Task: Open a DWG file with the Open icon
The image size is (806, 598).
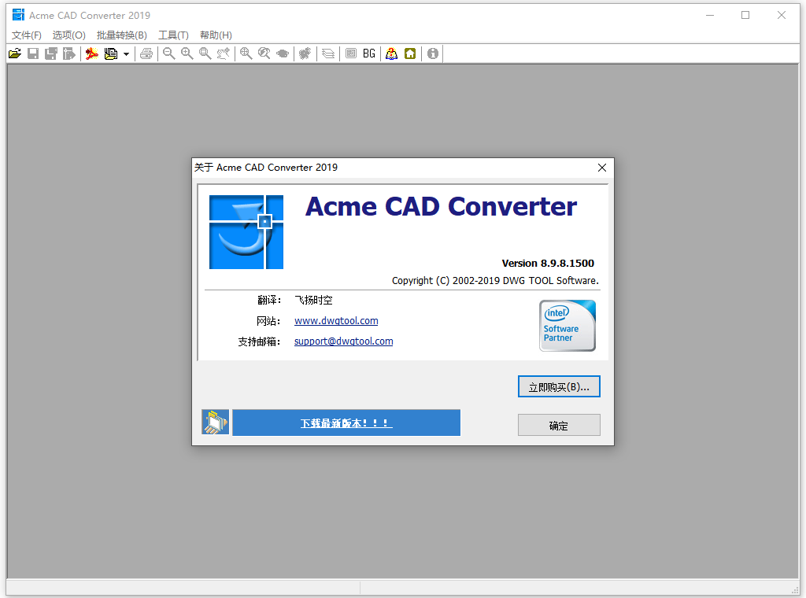Action: 14,53
